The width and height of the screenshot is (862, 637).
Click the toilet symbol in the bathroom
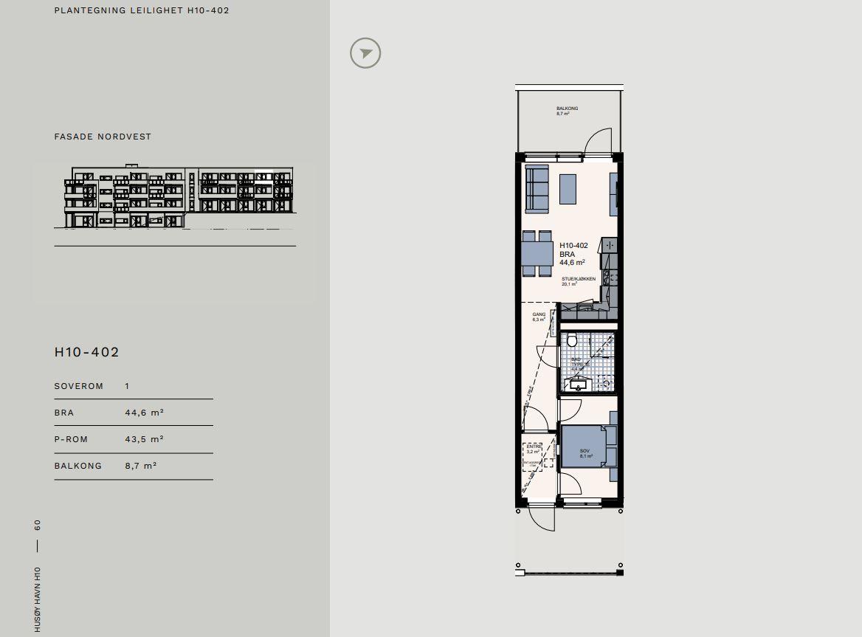(x=572, y=341)
